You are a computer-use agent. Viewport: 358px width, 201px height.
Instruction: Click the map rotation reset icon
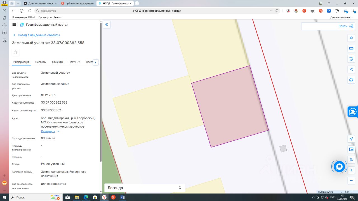tap(351, 160)
